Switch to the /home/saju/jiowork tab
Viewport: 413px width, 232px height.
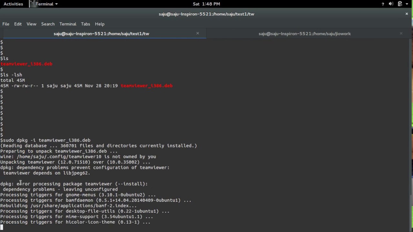click(305, 34)
